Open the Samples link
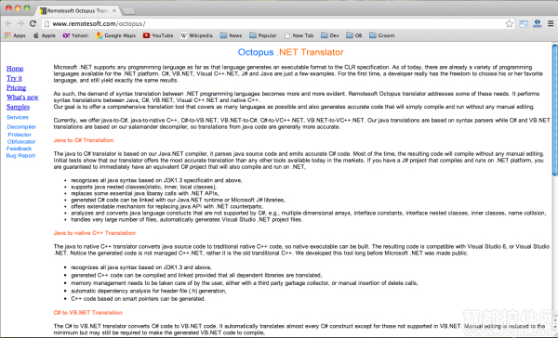558x338 pixels. 19,107
